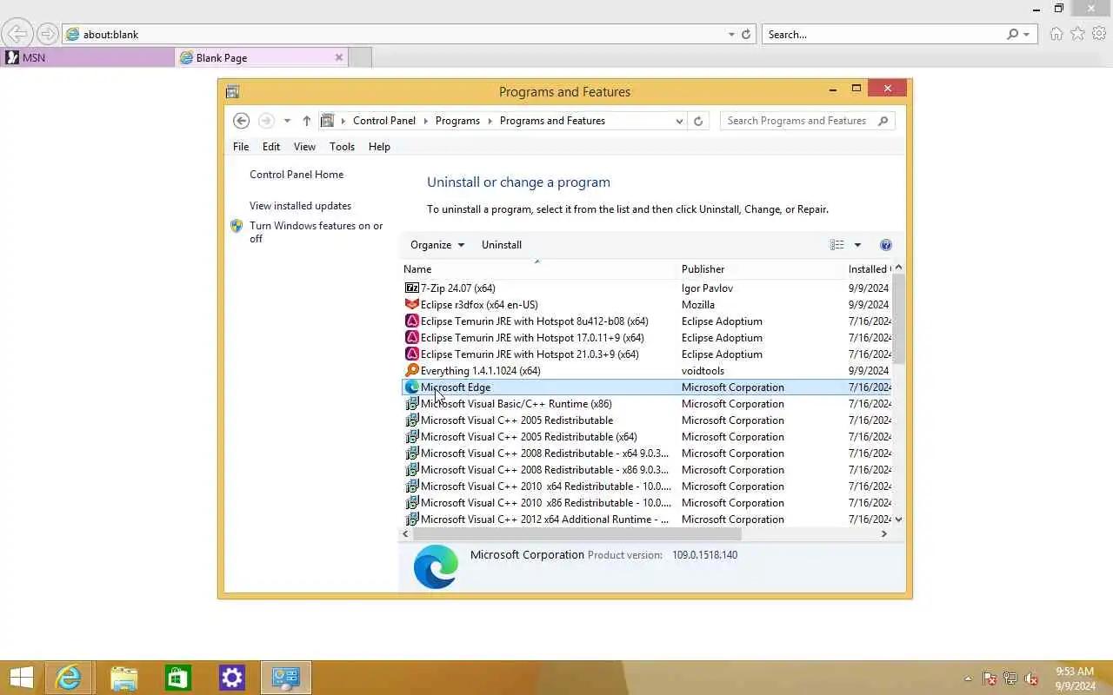Screen dimensions: 1113x695
Task: Click the vertical scrollbar down arrow
Action: (898, 520)
